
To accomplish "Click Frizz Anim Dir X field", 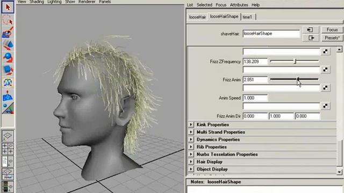I will pos(255,116).
